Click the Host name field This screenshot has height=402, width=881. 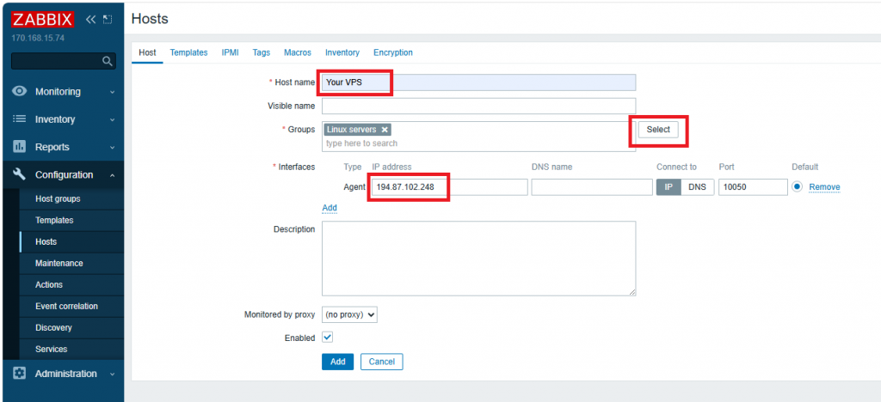tap(478, 82)
